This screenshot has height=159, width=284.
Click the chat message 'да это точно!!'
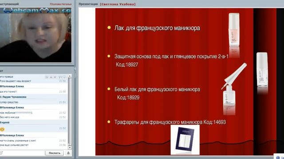8,91
